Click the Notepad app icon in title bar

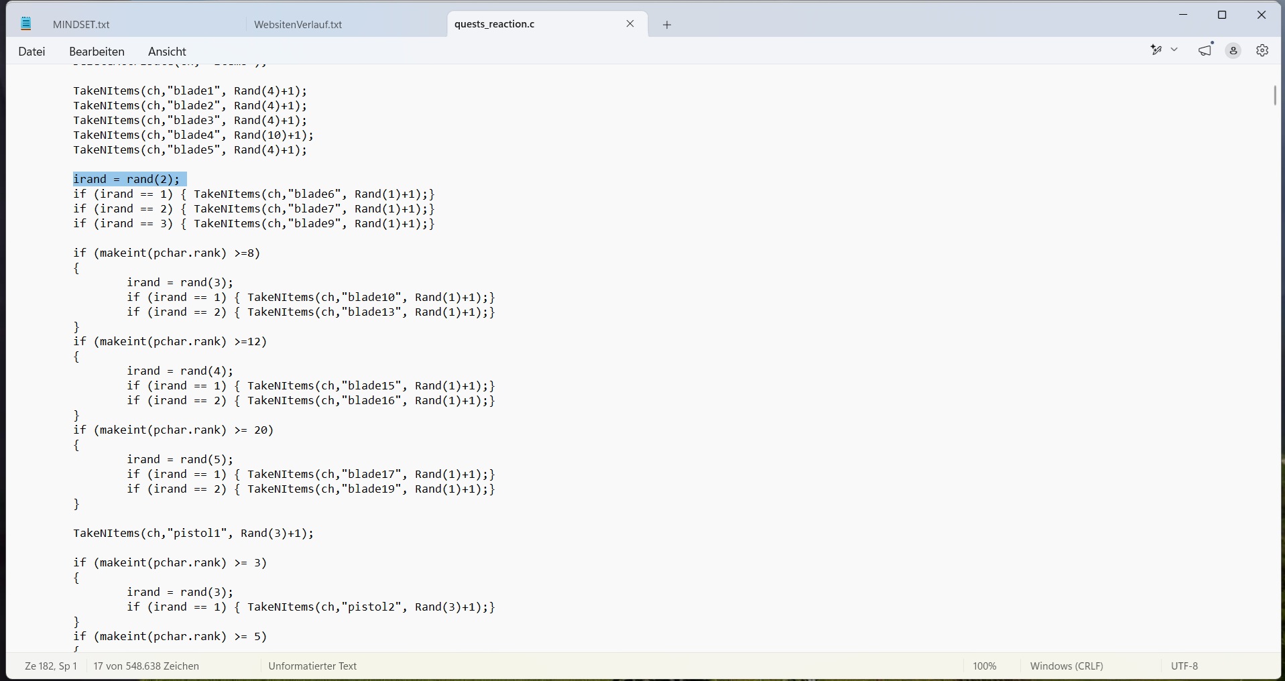[x=26, y=24]
